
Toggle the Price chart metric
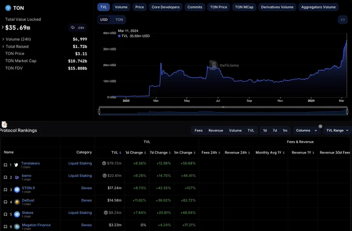coord(139,7)
